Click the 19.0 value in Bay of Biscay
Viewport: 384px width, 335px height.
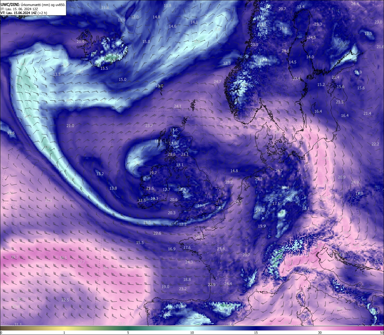(x=165, y=287)
